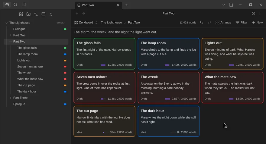Open The dark hour card
Viewport: 266px width, 144px height.
pyautogui.click(x=168, y=121)
